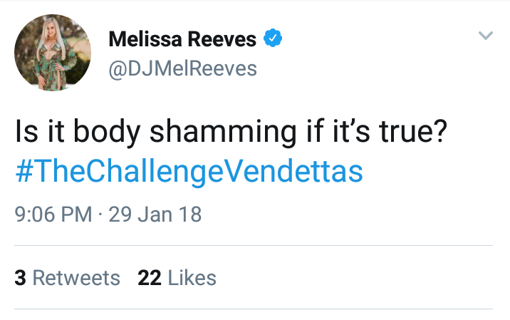Open Melissa Reeves' profile picture
This screenshot has height=320, width=510.
pyautogui.click(x=53, y=53)
